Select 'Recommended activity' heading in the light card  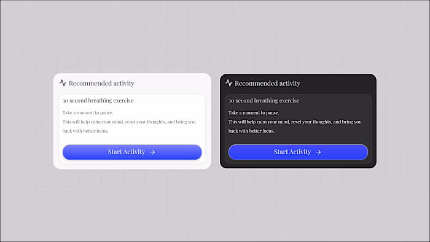101,83
